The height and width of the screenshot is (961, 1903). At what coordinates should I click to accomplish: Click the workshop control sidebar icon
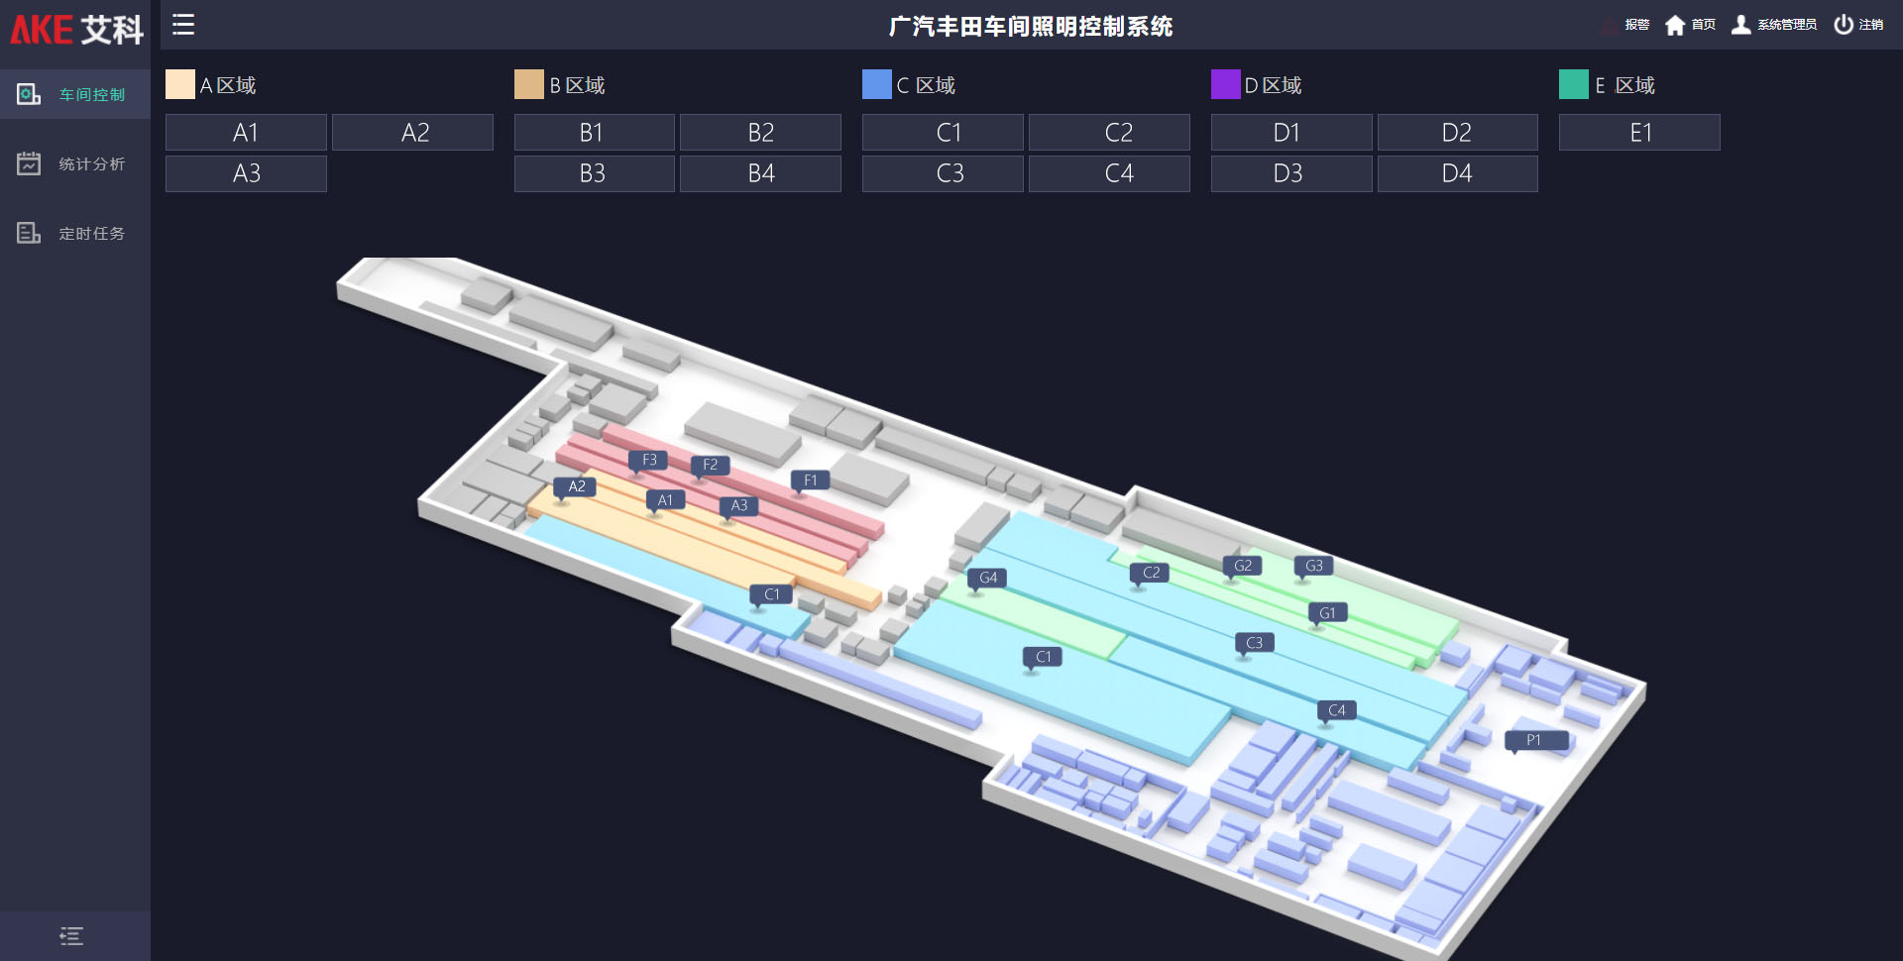point(29,94)
